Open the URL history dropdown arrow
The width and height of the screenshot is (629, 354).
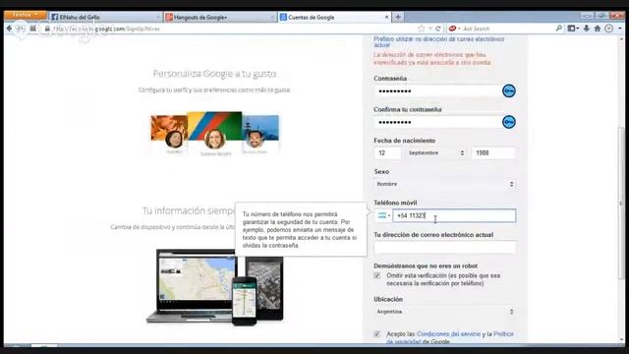(x=430, y=29)
